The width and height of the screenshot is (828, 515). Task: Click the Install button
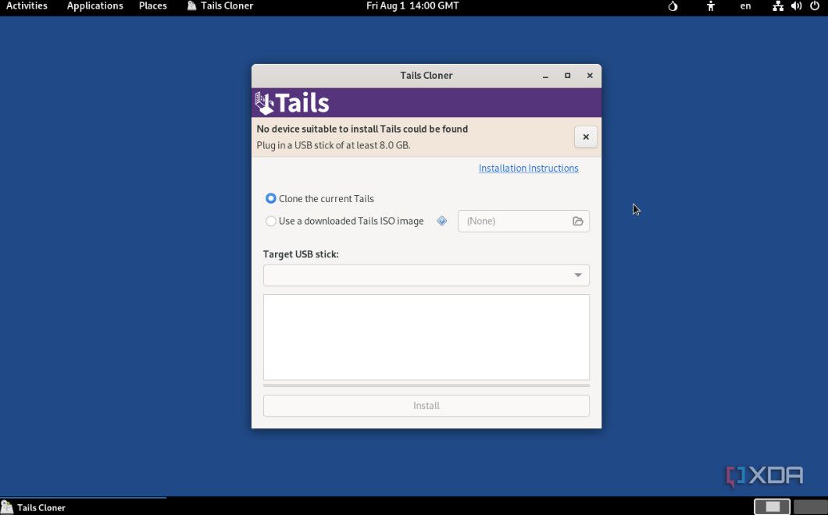pos(426,406)
